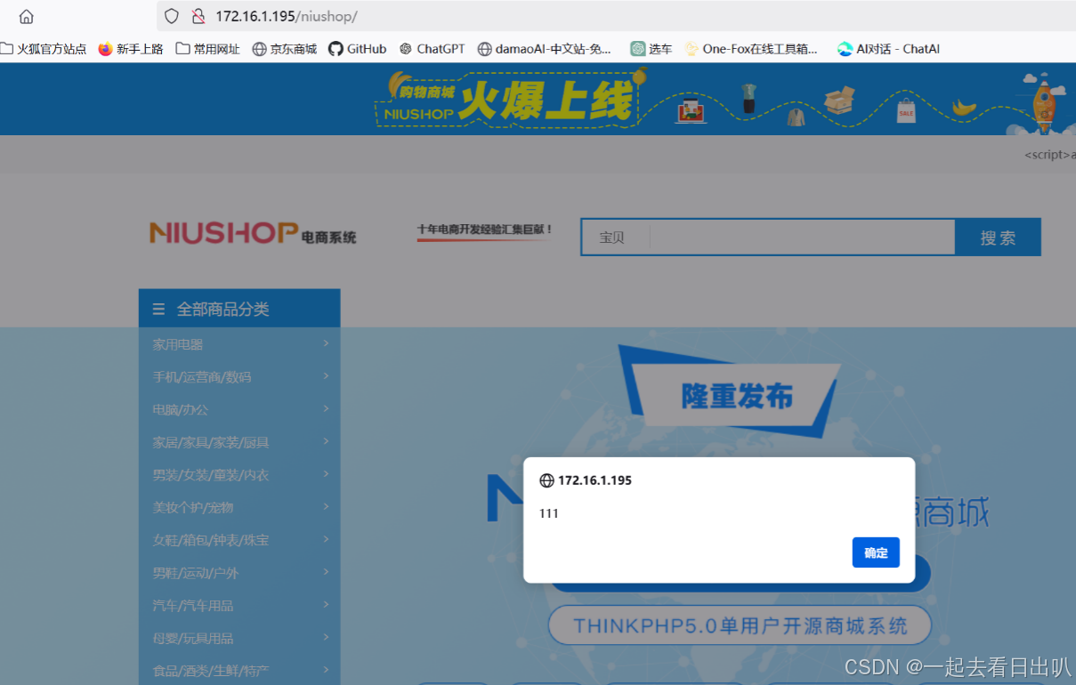Open the 选车 bookmark

[x=651, y=49]
